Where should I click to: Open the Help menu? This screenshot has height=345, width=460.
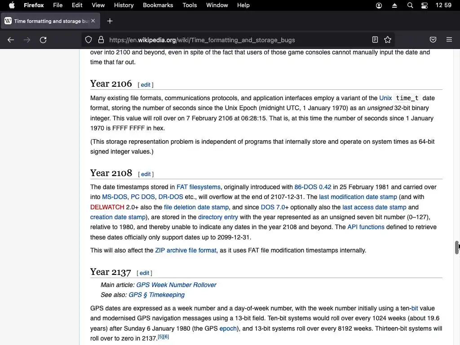click(x=243, y=5)
